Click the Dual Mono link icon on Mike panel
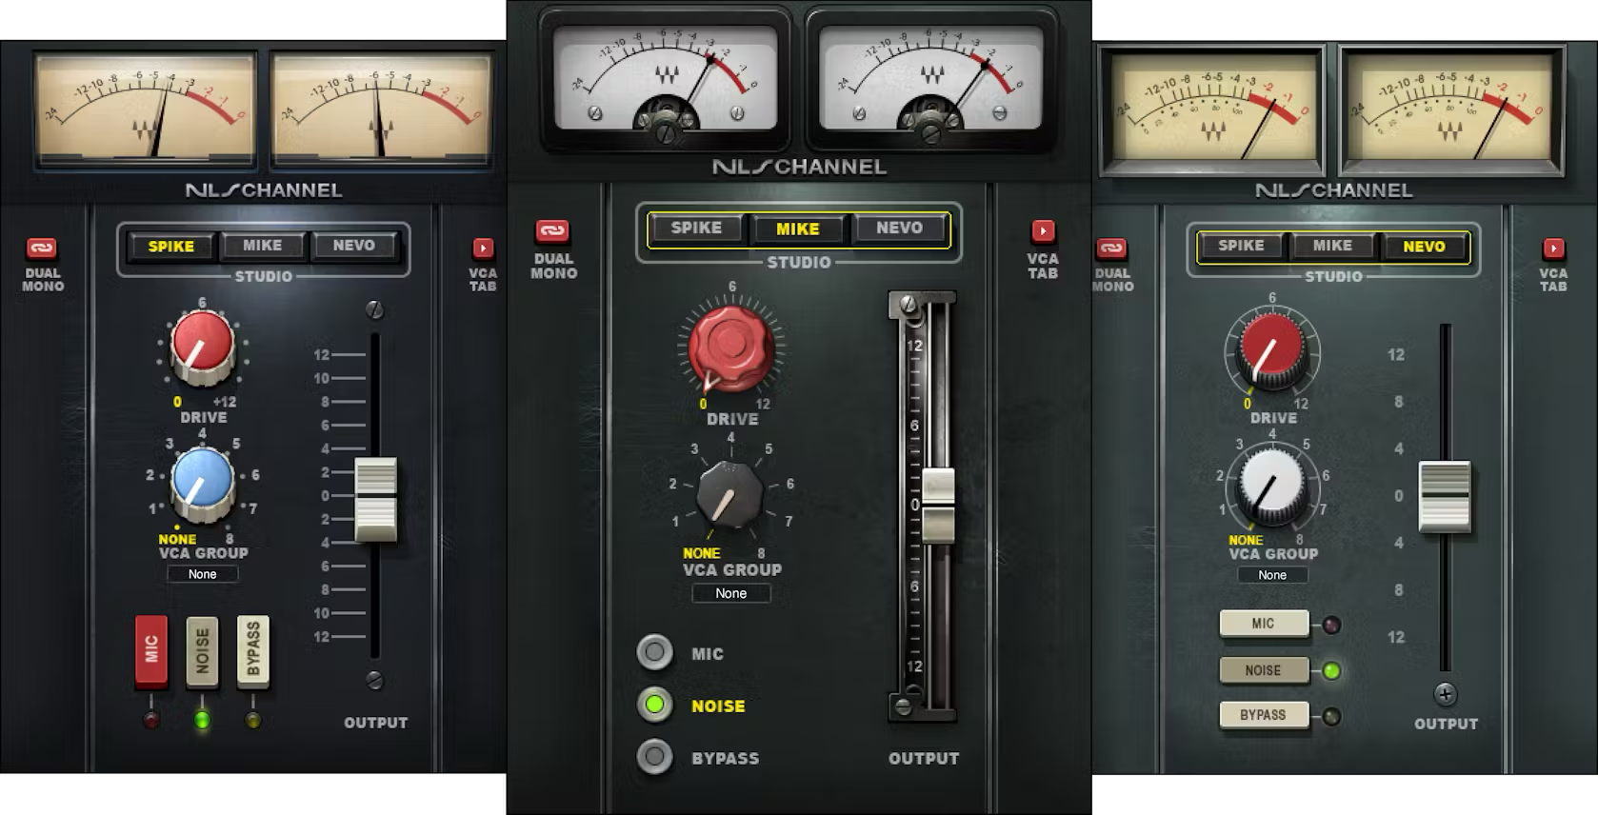Image resolution: width=1598 pixels, height=815 pixels. (552, 231)
